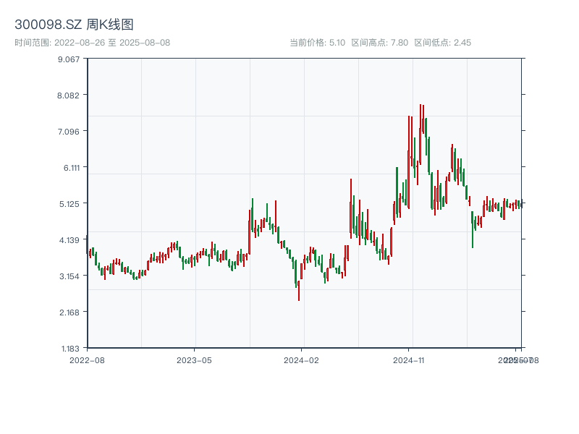579x434 pixels.
Task: Click the 2022-08 x-axis date label
Action: [87, 359]
